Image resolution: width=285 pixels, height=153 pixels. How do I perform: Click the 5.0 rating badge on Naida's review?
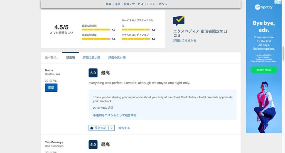point(93,73)
